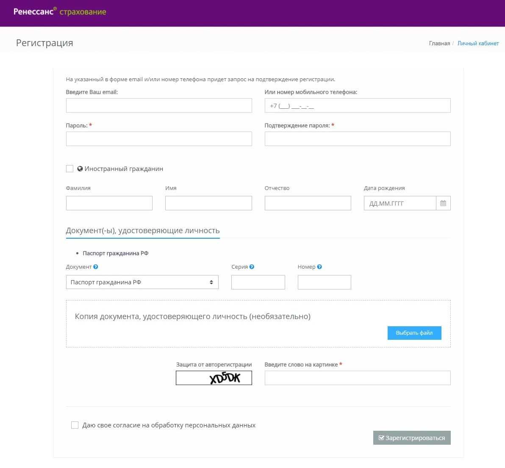Select the Пароль input field
The width and height of the screenshot is (505, 468).
159,139
